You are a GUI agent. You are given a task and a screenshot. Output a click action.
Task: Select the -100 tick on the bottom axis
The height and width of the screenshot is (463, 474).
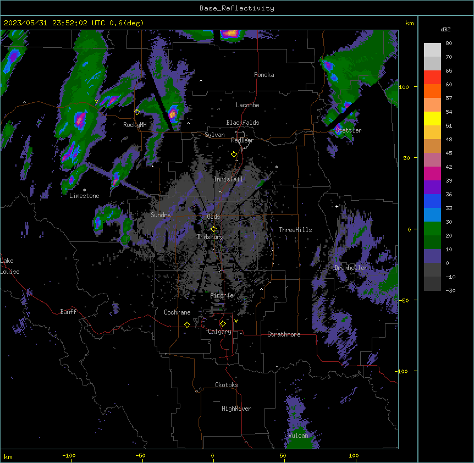[69, 455]
